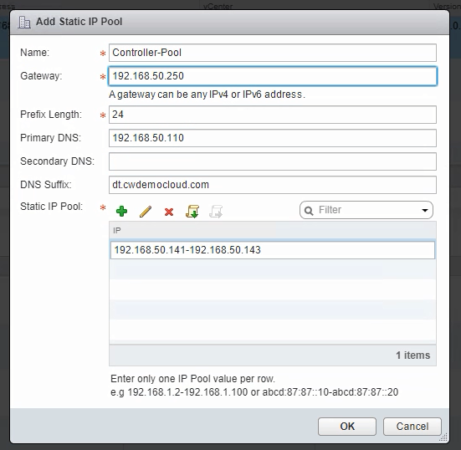The image size is (461, 450).
Task: Dismiss the dialog with Cancel
Action: [412, 427]
